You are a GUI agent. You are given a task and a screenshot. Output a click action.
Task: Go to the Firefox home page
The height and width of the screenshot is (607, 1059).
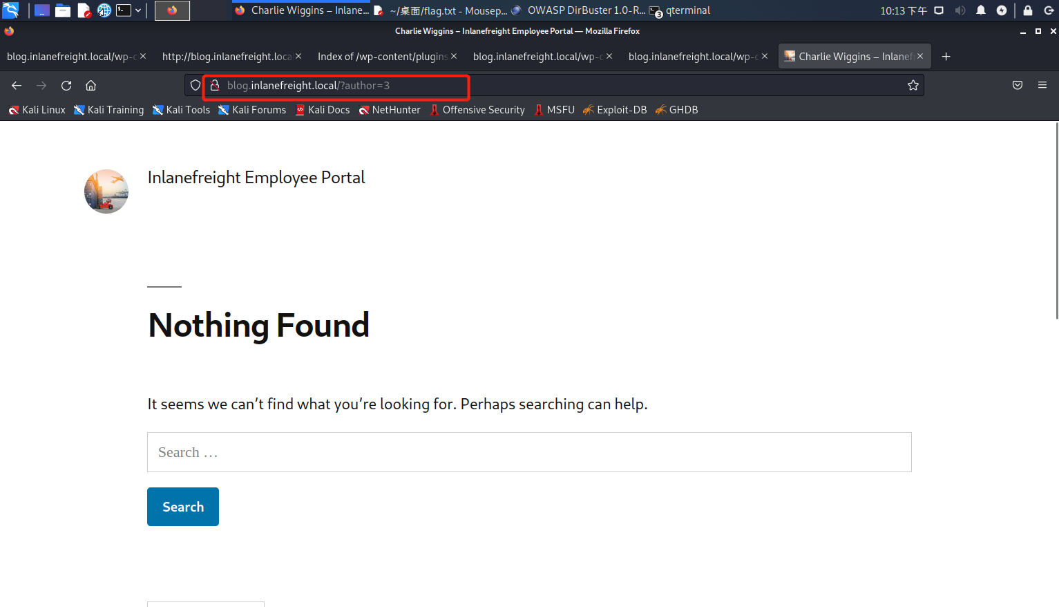pos(90,86)
